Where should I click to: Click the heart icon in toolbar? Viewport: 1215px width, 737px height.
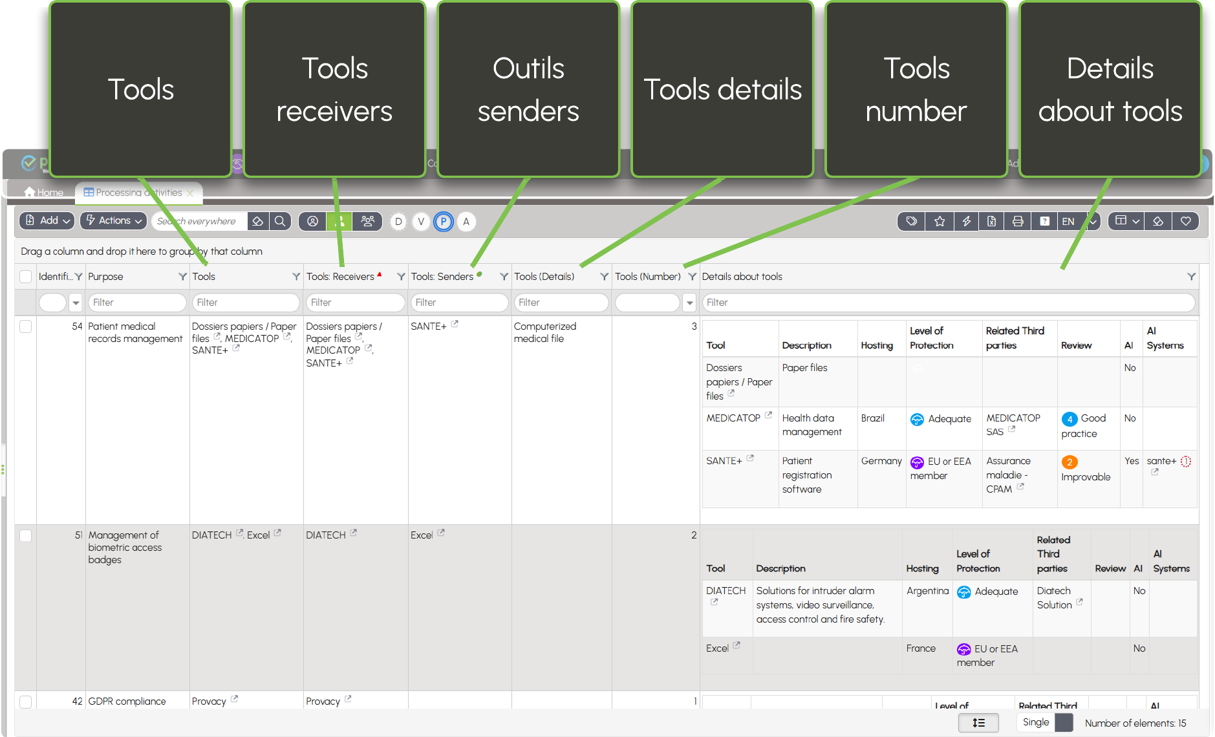click(x=1186, y=221)
